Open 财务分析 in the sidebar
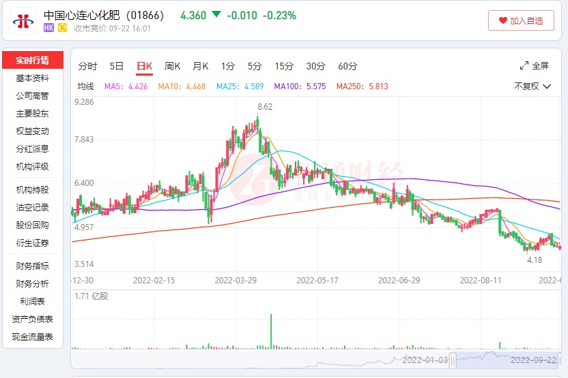 [33, 284]
